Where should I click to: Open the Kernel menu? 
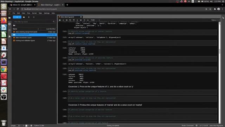(x=34, y=13)
